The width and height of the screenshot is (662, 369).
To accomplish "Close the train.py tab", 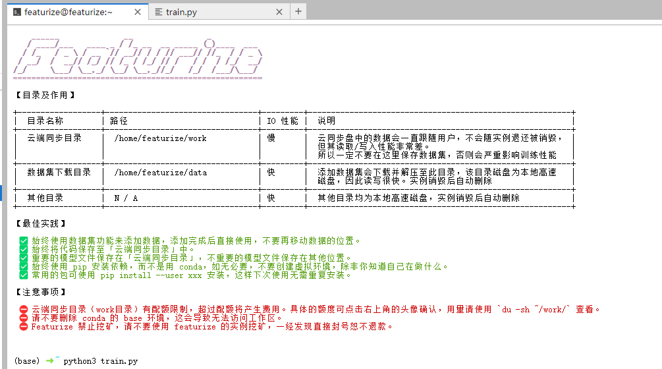I will pos(279,12).
